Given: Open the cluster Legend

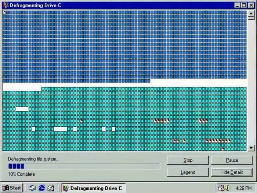Looking at the screenshot, I should pos(188,172).
